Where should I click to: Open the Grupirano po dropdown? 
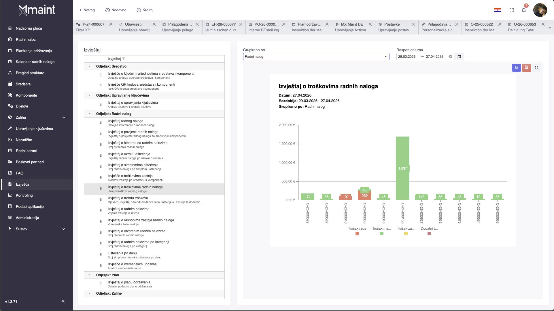tap(316, 57)
